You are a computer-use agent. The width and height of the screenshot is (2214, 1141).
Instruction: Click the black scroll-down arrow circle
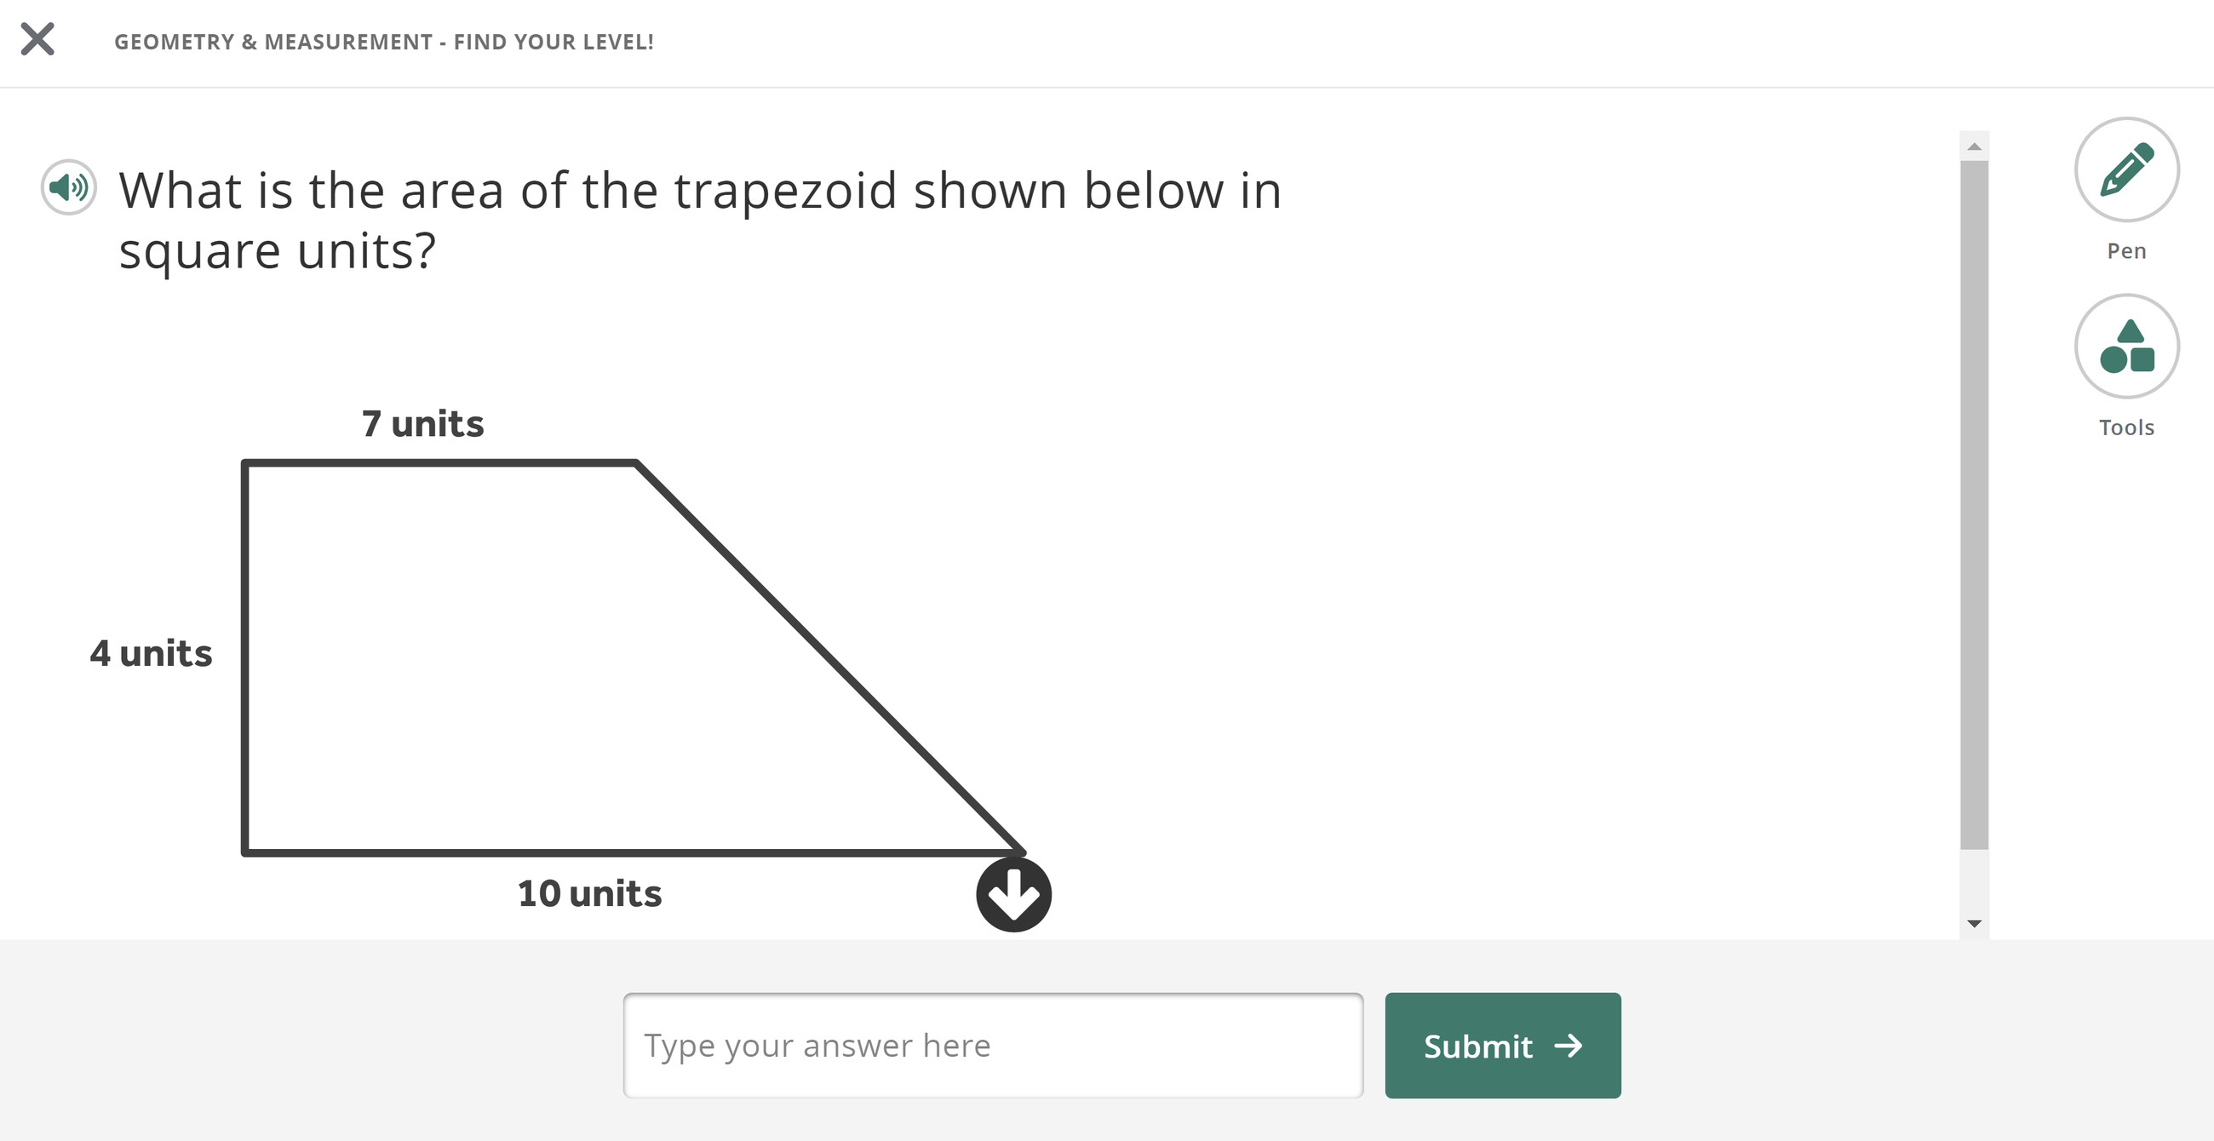coord(1013,894)
